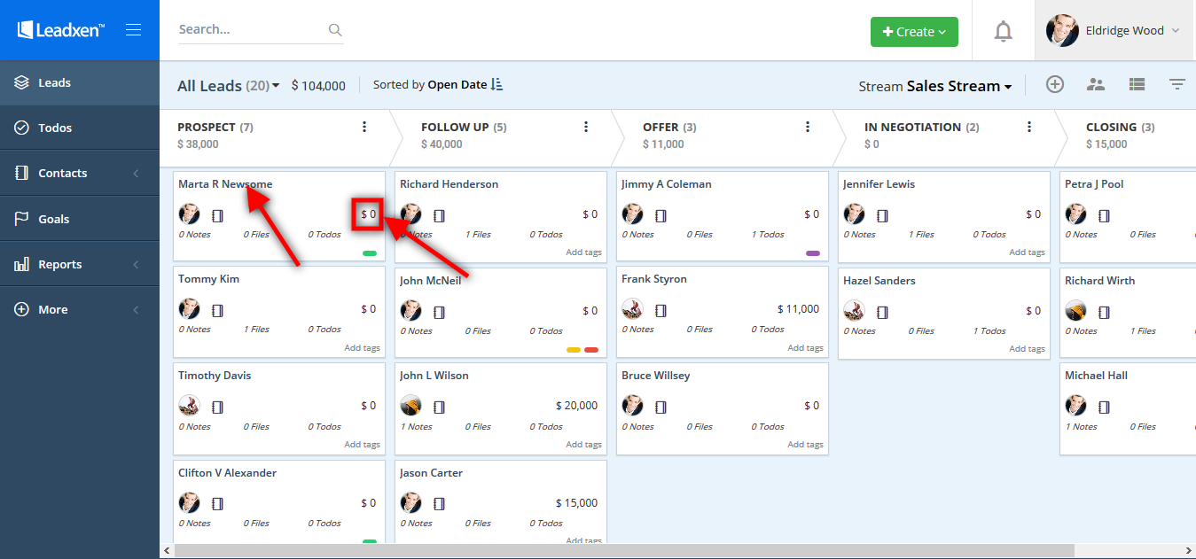This screenshot has height=559, width=1196.
Task: Click the notebook icon on Frank Styron's card
Action: coord(661,310)
